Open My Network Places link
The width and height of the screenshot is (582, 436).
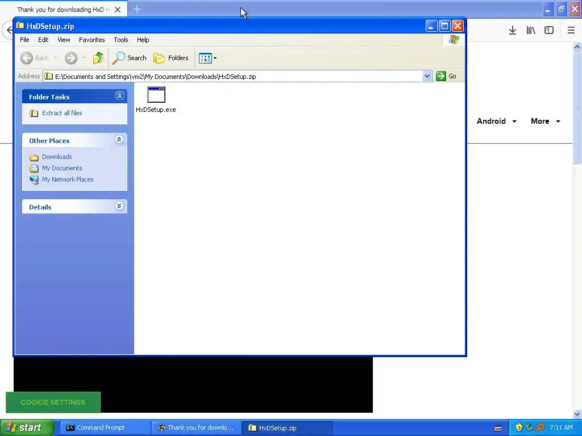[x=68, y=179]
